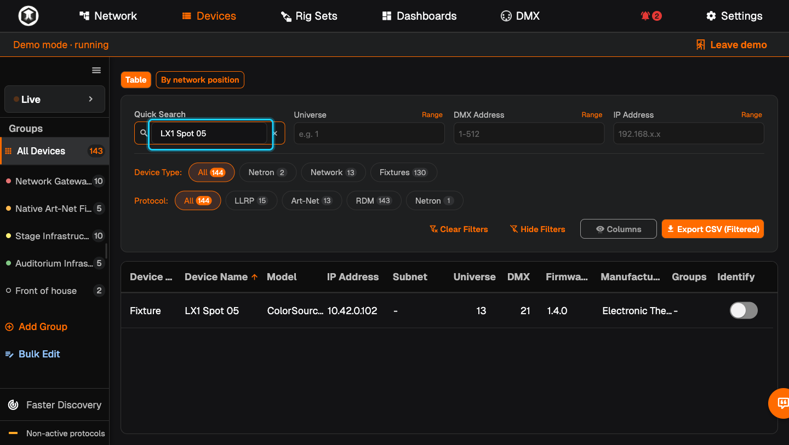Clear the Quick Search text with X
This screenshot has height=445, width=789.
coord(275,133)
